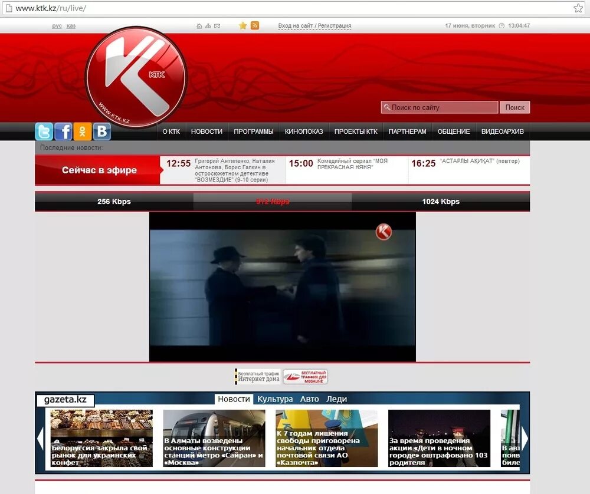Select the Леди tab in gazeta.kz widget
The width and height of the screenshot is (590, 494).
[336, 399]
